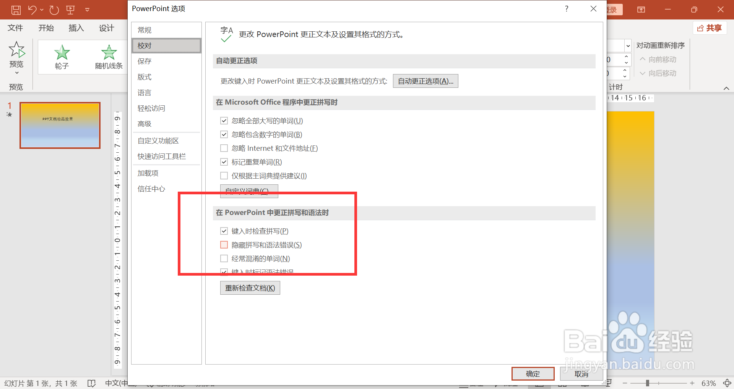Select 加载项 in the options list
734x389 pixels.
click(166, 173)
